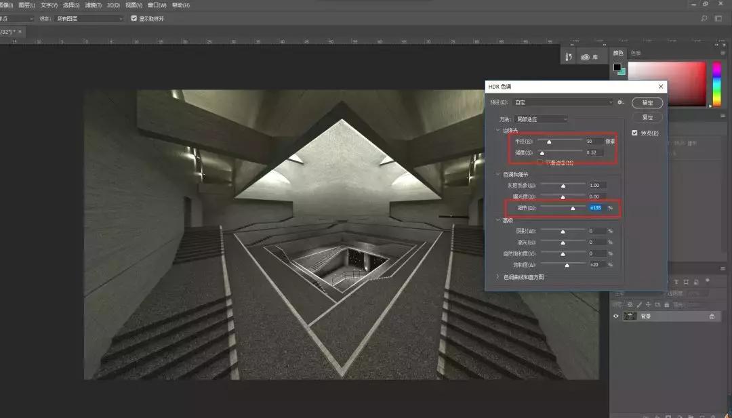The width and height of the screenshot is (732, 418).
Task: Click the 细节 slider
Action: (563, 207)
